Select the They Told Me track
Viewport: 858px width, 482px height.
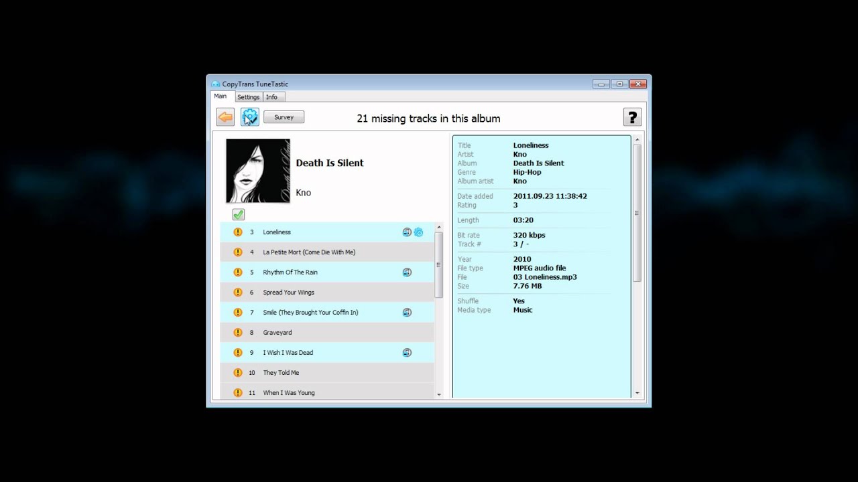click(327, 373)
